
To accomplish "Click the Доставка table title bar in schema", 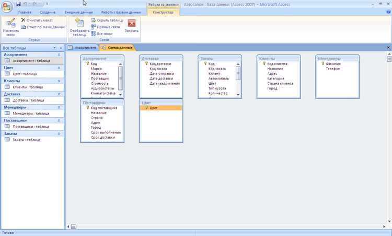I will tap(161, 59).
